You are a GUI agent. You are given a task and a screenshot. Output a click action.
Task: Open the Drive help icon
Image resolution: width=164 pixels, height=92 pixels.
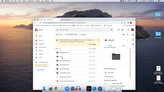118,30
